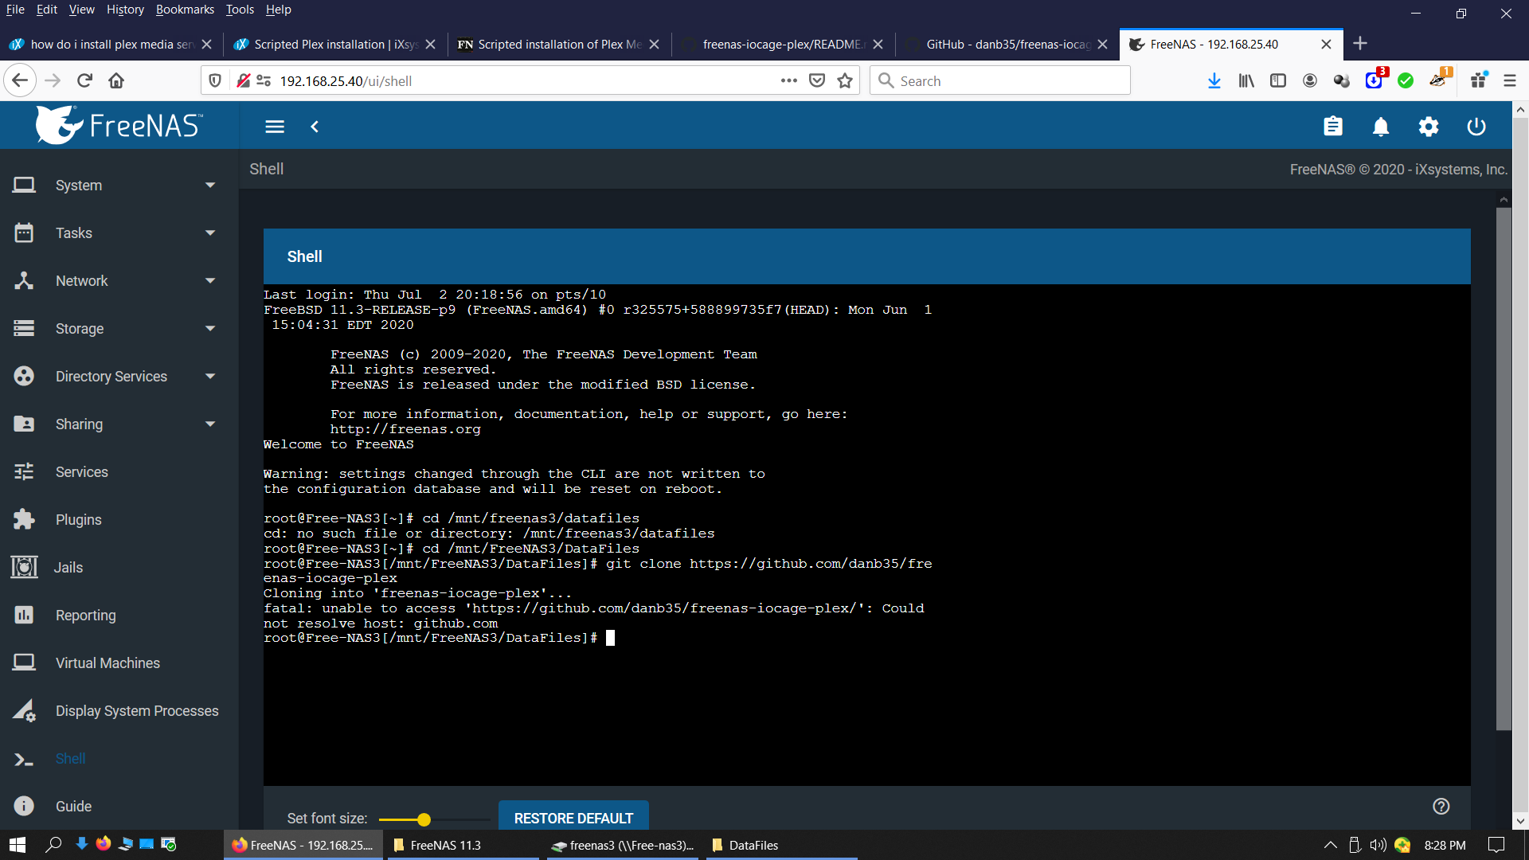Expand the Storage menu
The height and width of the screenshot is (860, 1529).
[x=119, y=328]
